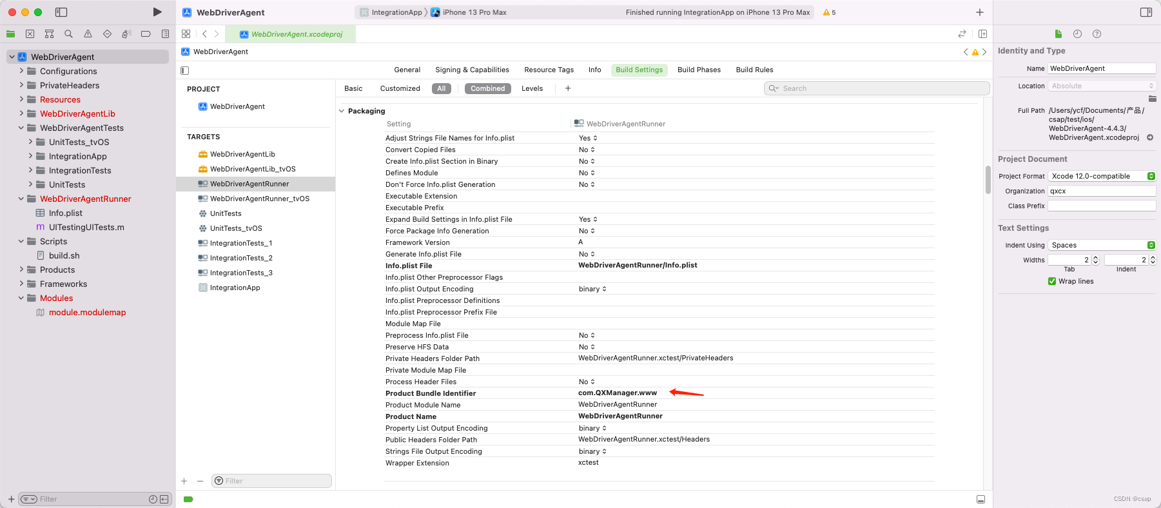Go forward in editor history
The height and width of the screenshot is (508, 1161).
pos(217,34)
